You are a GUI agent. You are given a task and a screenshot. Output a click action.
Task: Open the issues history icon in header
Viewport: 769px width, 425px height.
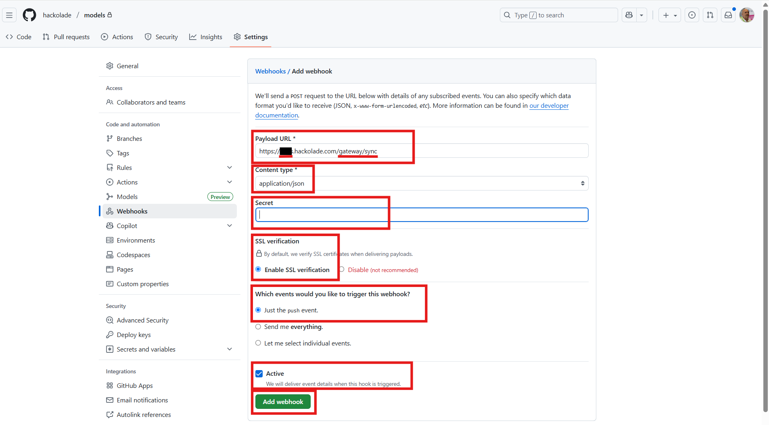[692, 15]
